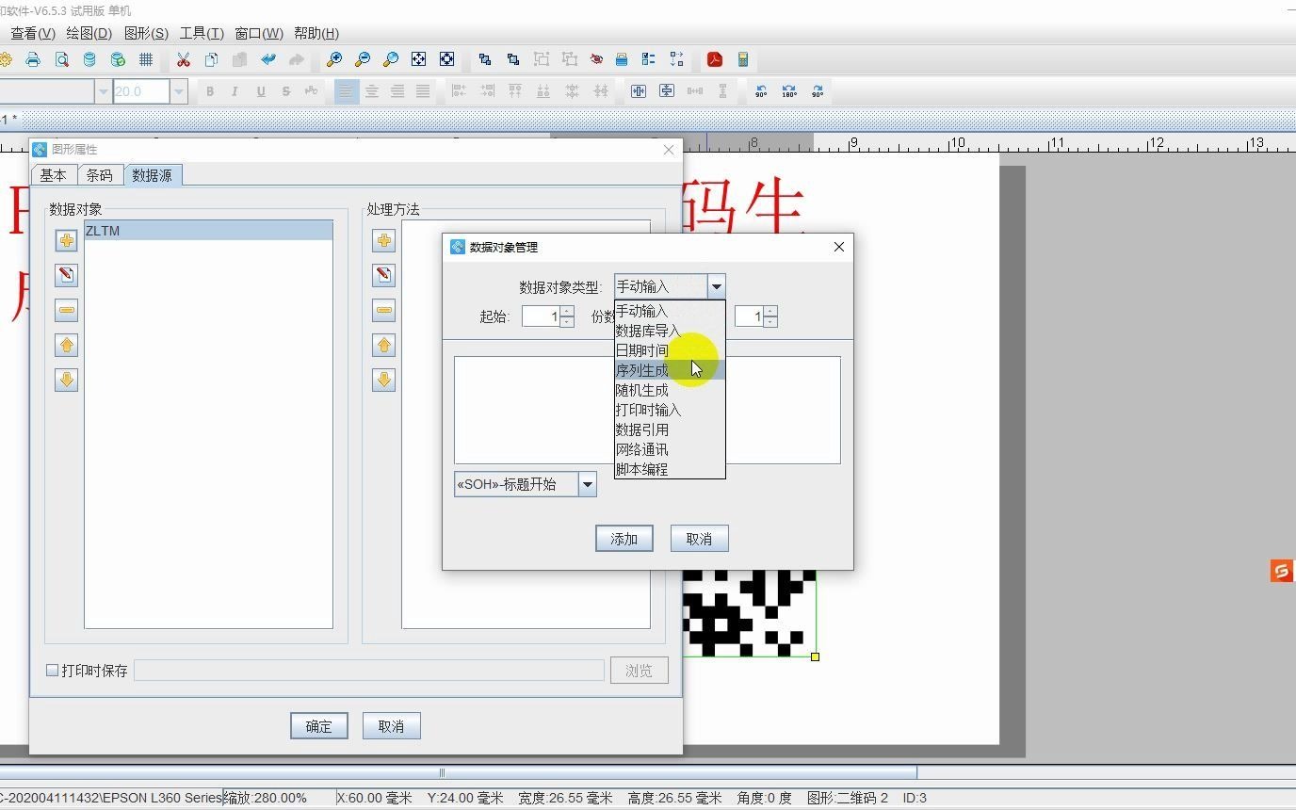Click the 数据对象类型 dropdown arrow
This screenshot has height=810, width=1296.
point(717,286)
